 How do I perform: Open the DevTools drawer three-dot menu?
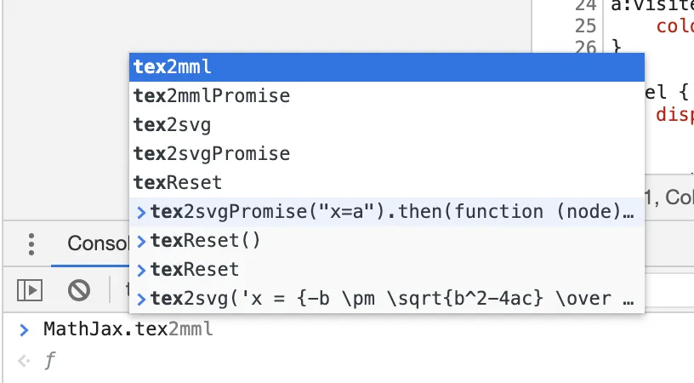(x=31, y=244)
